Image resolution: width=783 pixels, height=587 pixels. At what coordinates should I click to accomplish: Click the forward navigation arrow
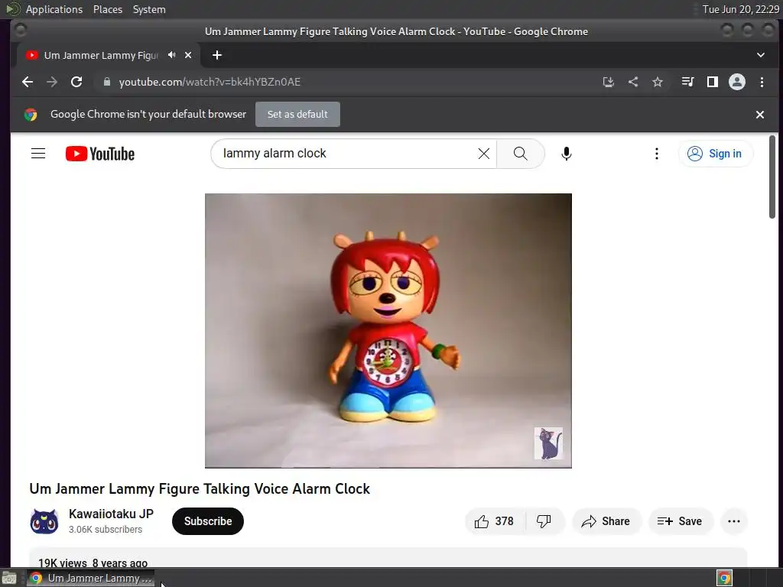tap(52, 82)
